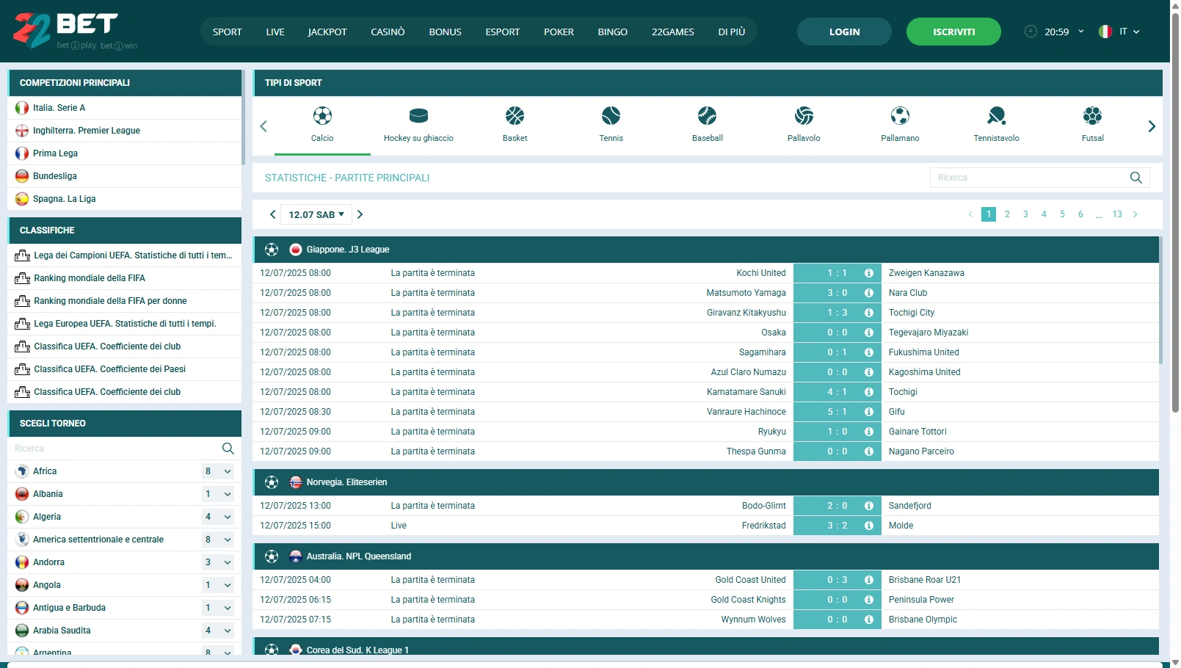Open Italia. Serie A competition
The width and height of the screenshot is (1181, 668).
pos(124,108)
